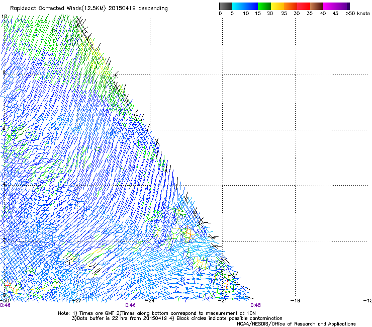Click the brown 35-40 knots legend swatch
Viewport: 372px width, 327px height.
coord(317,6)
